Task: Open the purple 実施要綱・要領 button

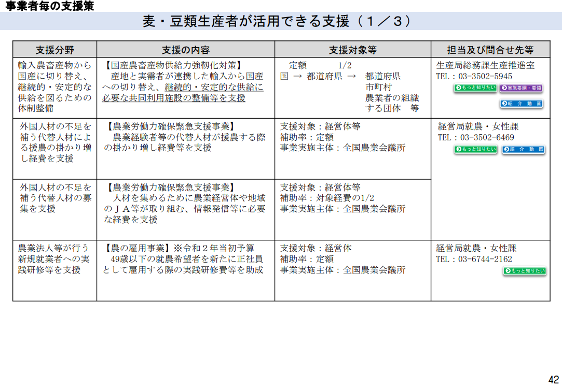Action: 522,88
